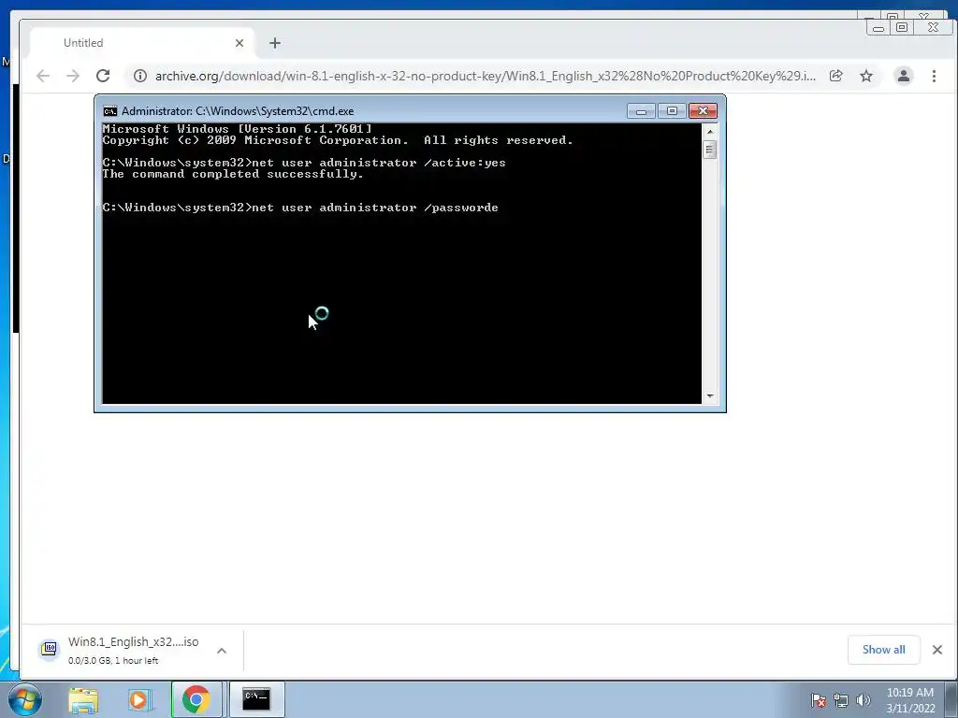Screen dimensions: 958x718
Task: Click cmd scrollbar down arrow
Action: [x=710, y=396]
